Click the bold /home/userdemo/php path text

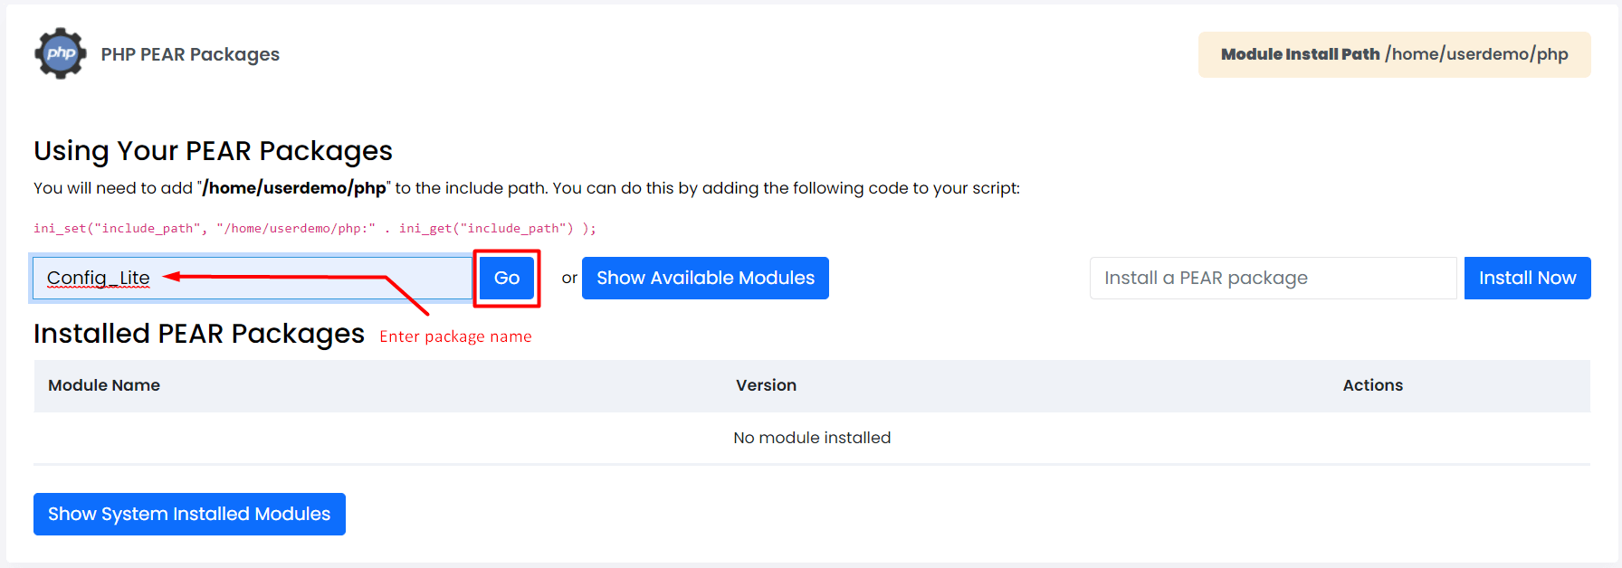tap(295, 188)
